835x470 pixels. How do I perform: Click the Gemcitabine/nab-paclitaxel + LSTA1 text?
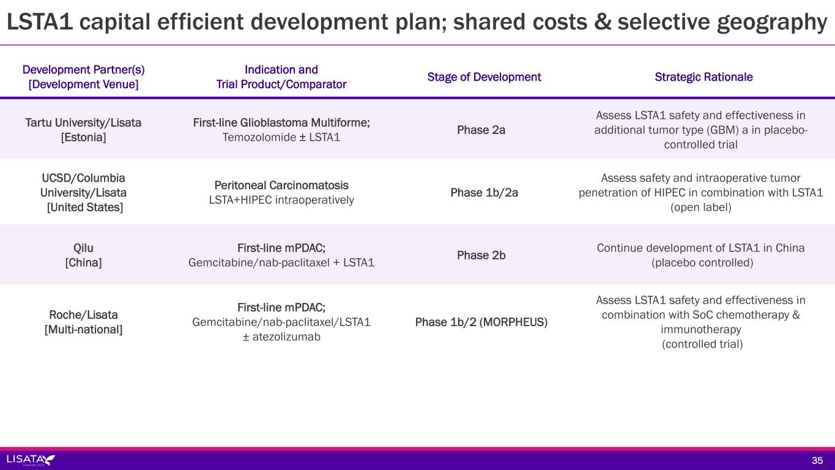tap(281, 263)
